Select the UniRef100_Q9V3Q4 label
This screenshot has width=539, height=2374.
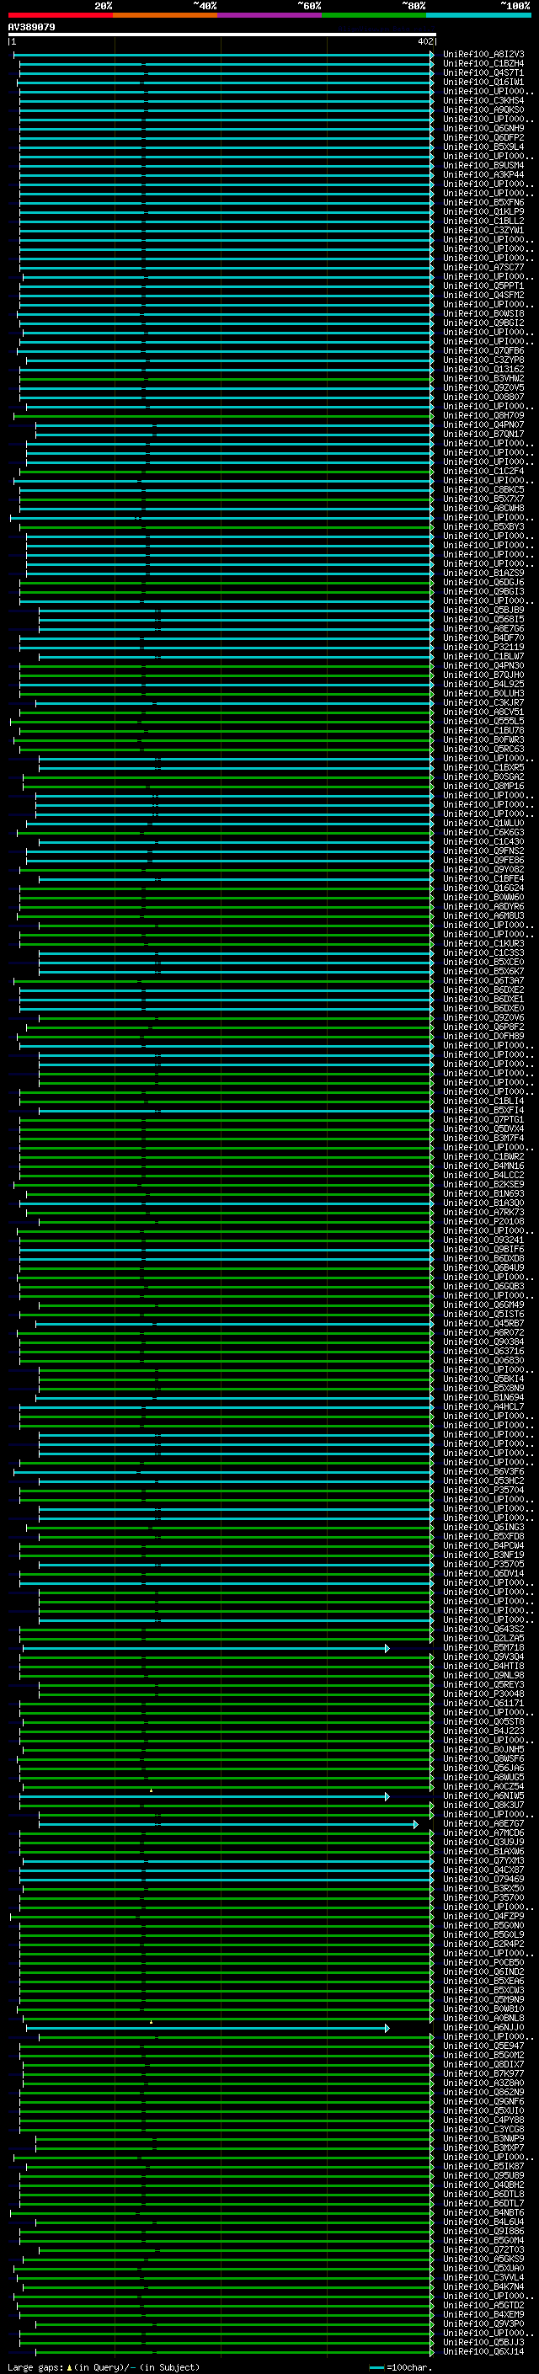pos(483,1657)
